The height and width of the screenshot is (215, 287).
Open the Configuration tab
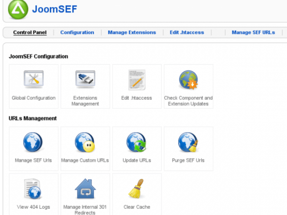pos(77,32)
